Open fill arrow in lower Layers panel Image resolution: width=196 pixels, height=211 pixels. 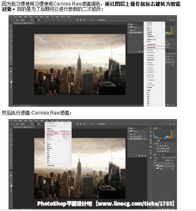[x=175, y=163]
